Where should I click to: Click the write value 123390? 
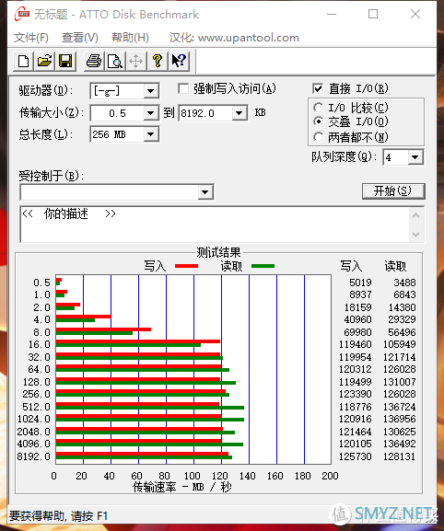click(356, 394)
